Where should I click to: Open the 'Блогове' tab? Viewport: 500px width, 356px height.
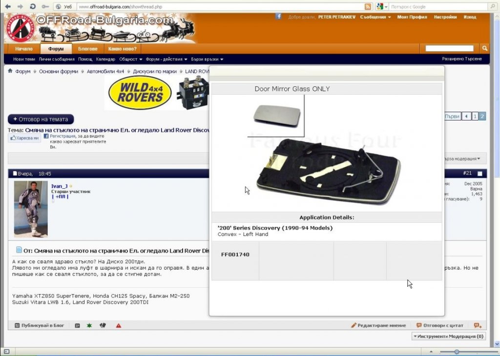pos(88,49)
